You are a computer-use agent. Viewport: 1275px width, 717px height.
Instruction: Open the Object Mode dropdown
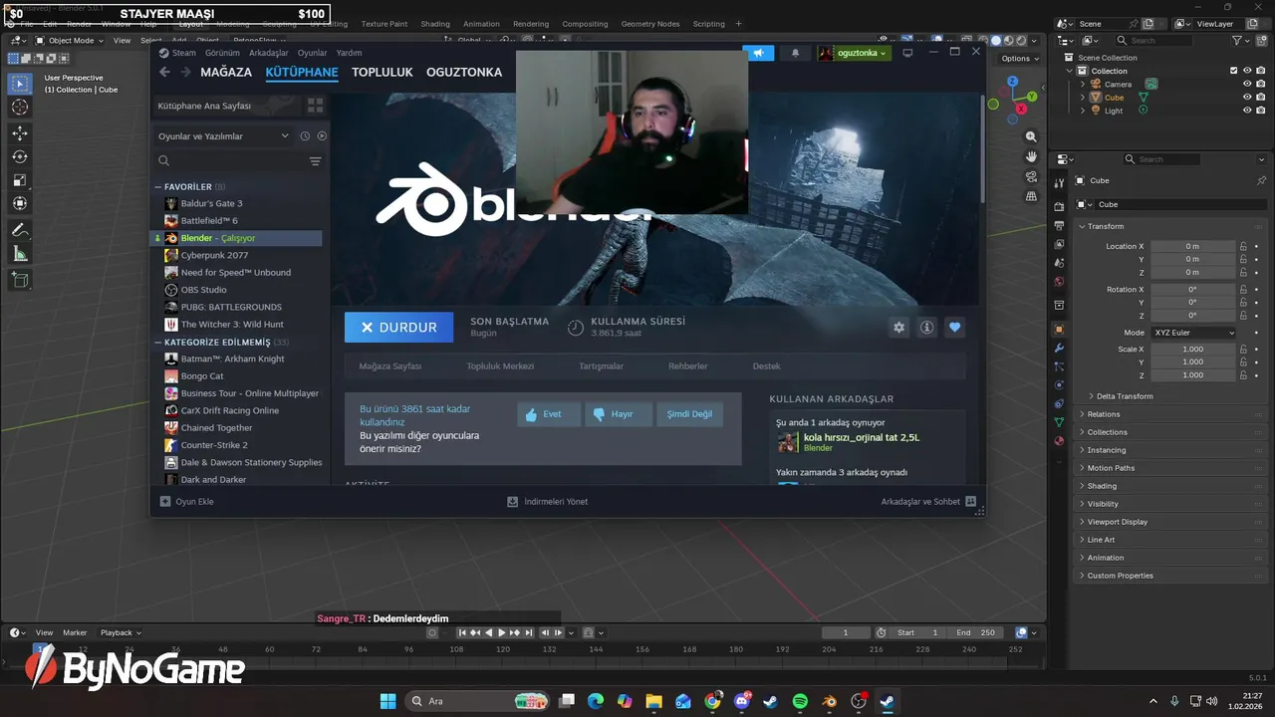pyautogui.click(x=70, y=41)
